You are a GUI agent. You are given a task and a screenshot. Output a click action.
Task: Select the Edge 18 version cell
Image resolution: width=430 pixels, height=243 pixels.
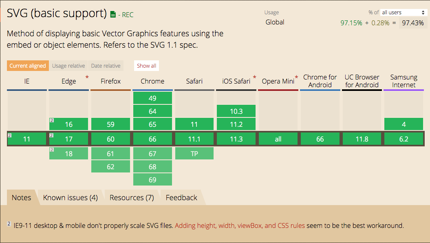click(x=68, y=154)
